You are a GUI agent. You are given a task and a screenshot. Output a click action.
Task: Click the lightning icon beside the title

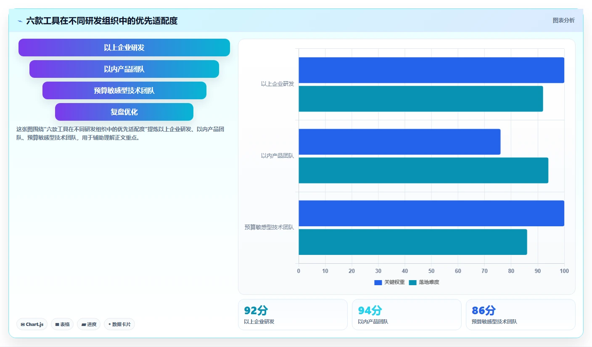20,21
